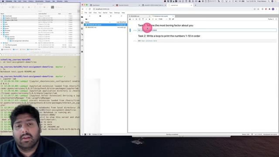This screenshot has height=157, width=279.
Task: Sort files by Last Modified in JupyterLab
Action: (121, 22)
